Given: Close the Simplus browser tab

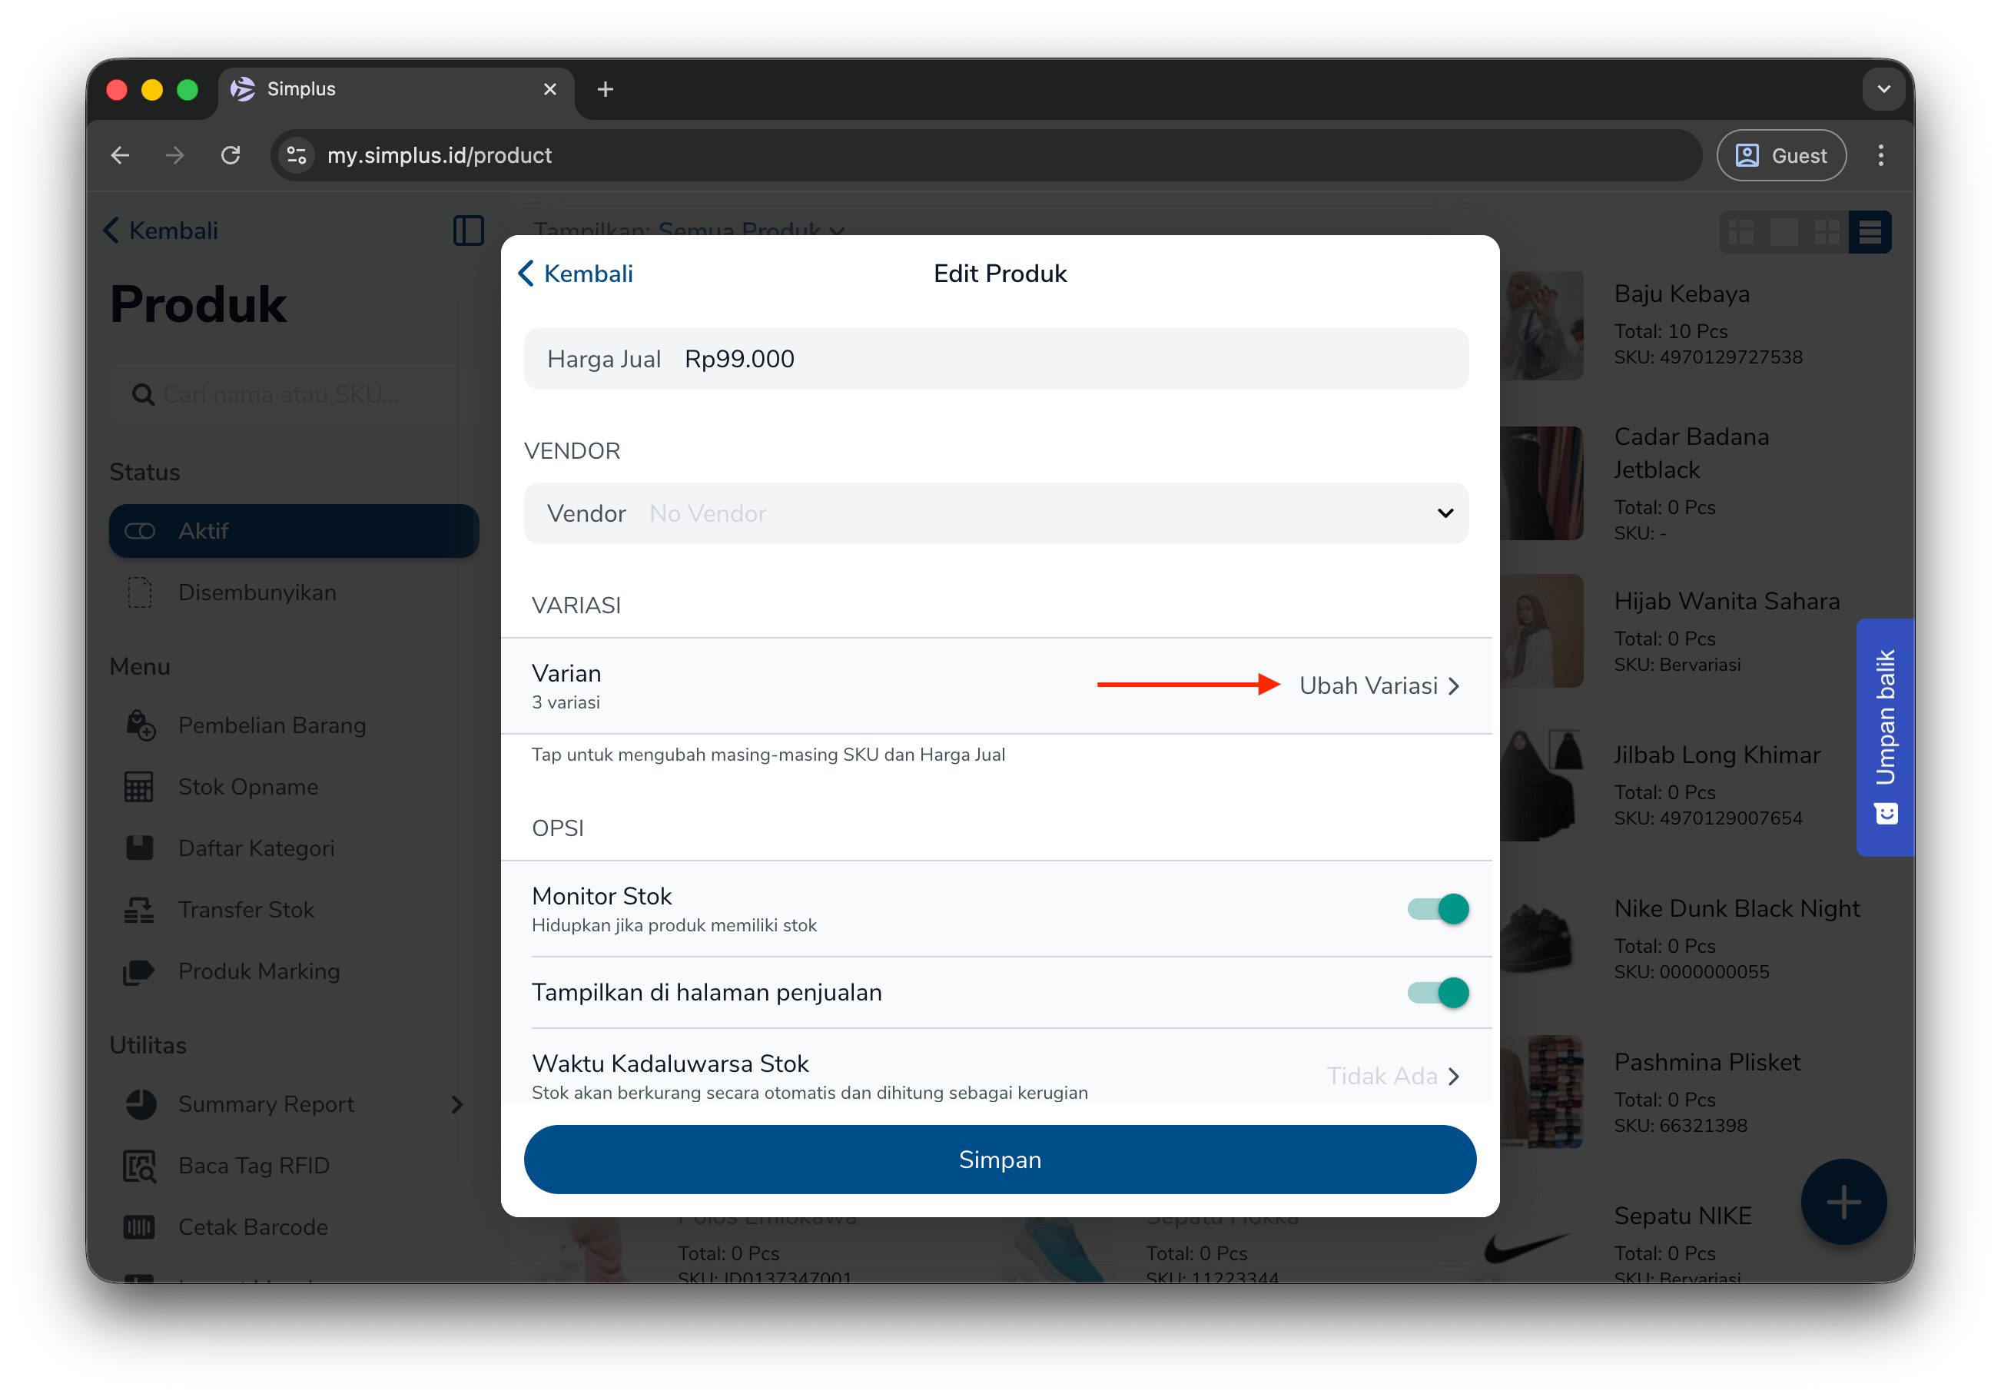Looking at the screenshot, I should point(550,89).
